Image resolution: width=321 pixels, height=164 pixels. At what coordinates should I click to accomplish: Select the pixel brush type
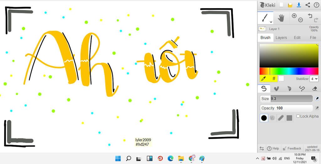coord(302,88)
